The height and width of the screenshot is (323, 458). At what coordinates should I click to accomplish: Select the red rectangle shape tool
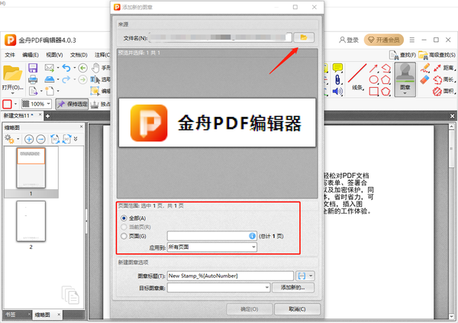373,91
